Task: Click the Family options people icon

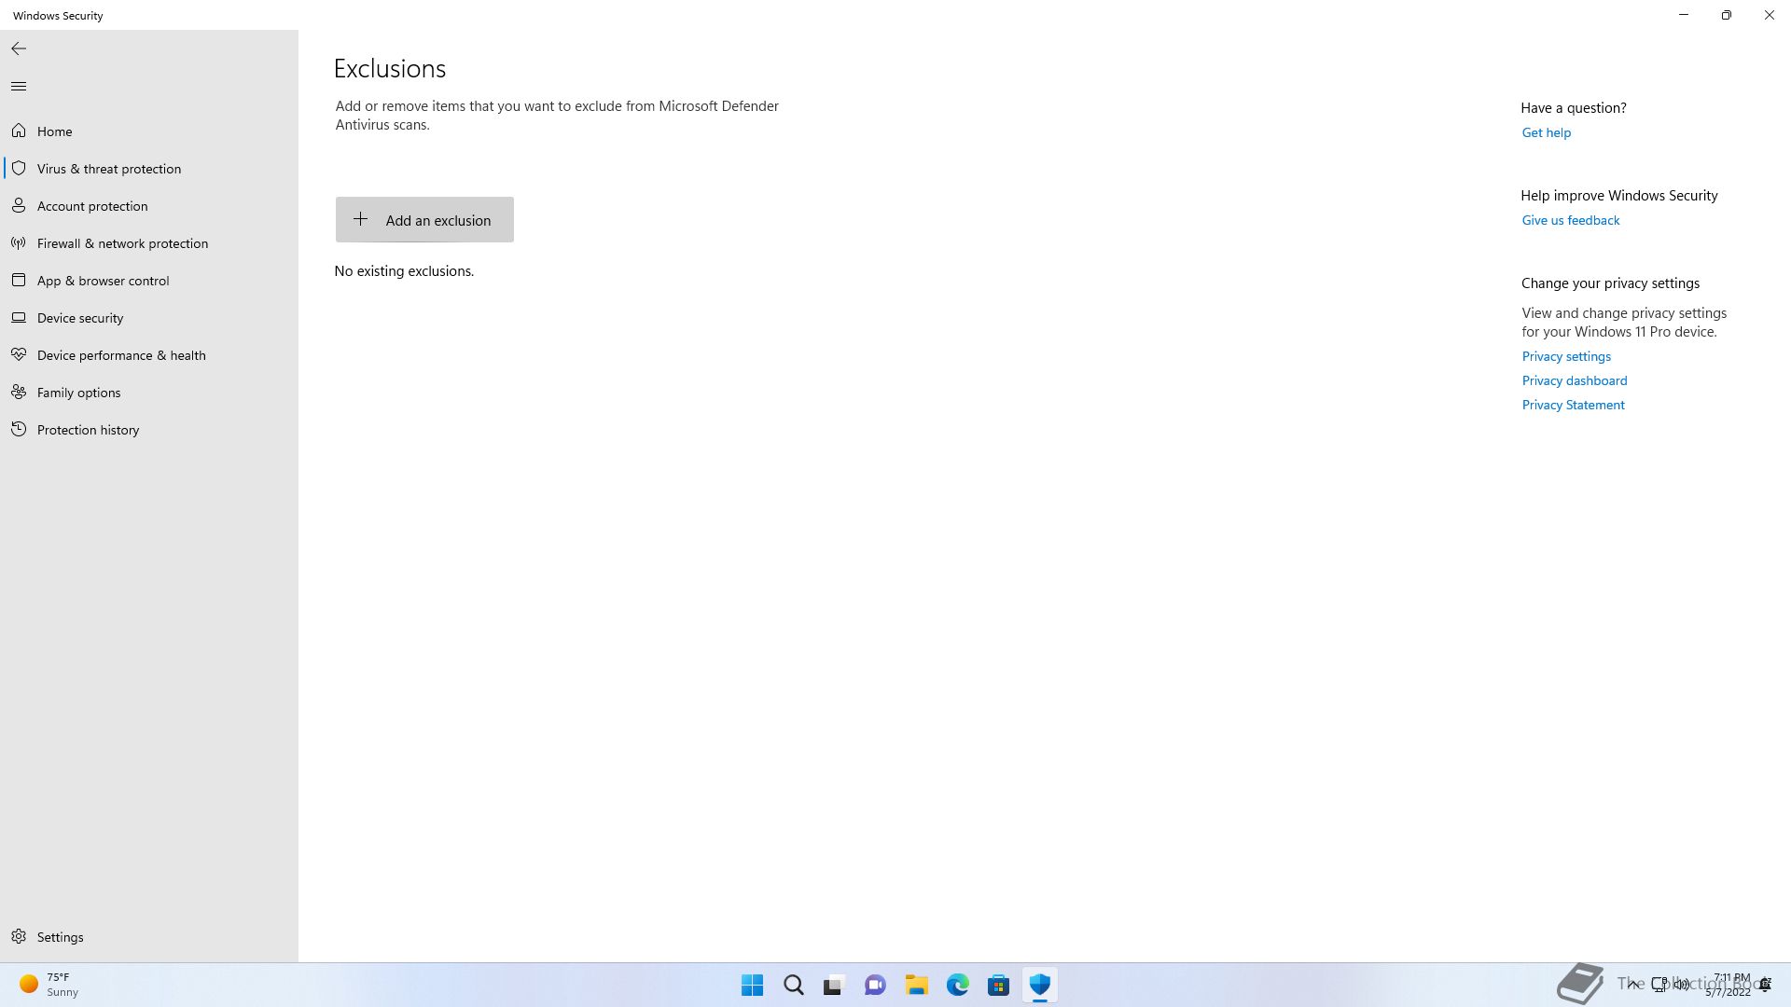Action: click(x=19, y=393)
